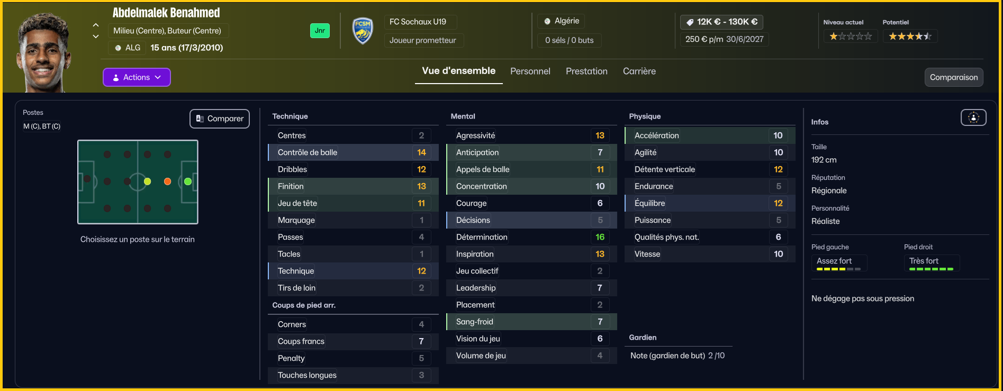
Task: Click the Niveau actuel star rating
Action: tap(851, 37)
